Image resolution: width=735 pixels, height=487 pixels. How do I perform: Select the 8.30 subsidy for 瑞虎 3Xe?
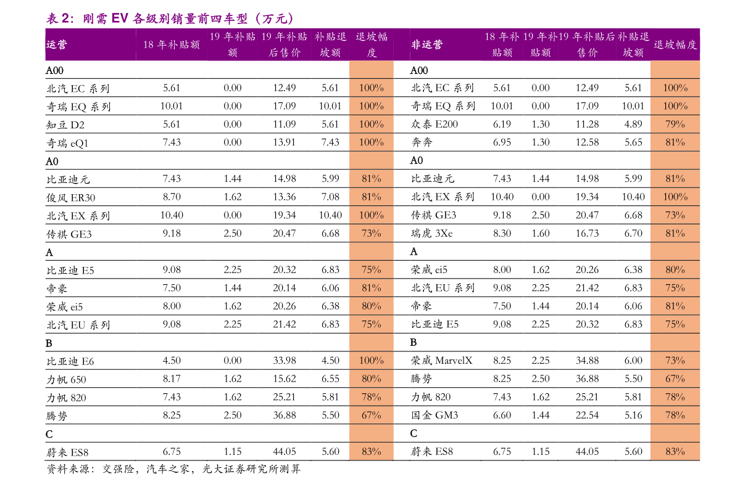(502, 233)
